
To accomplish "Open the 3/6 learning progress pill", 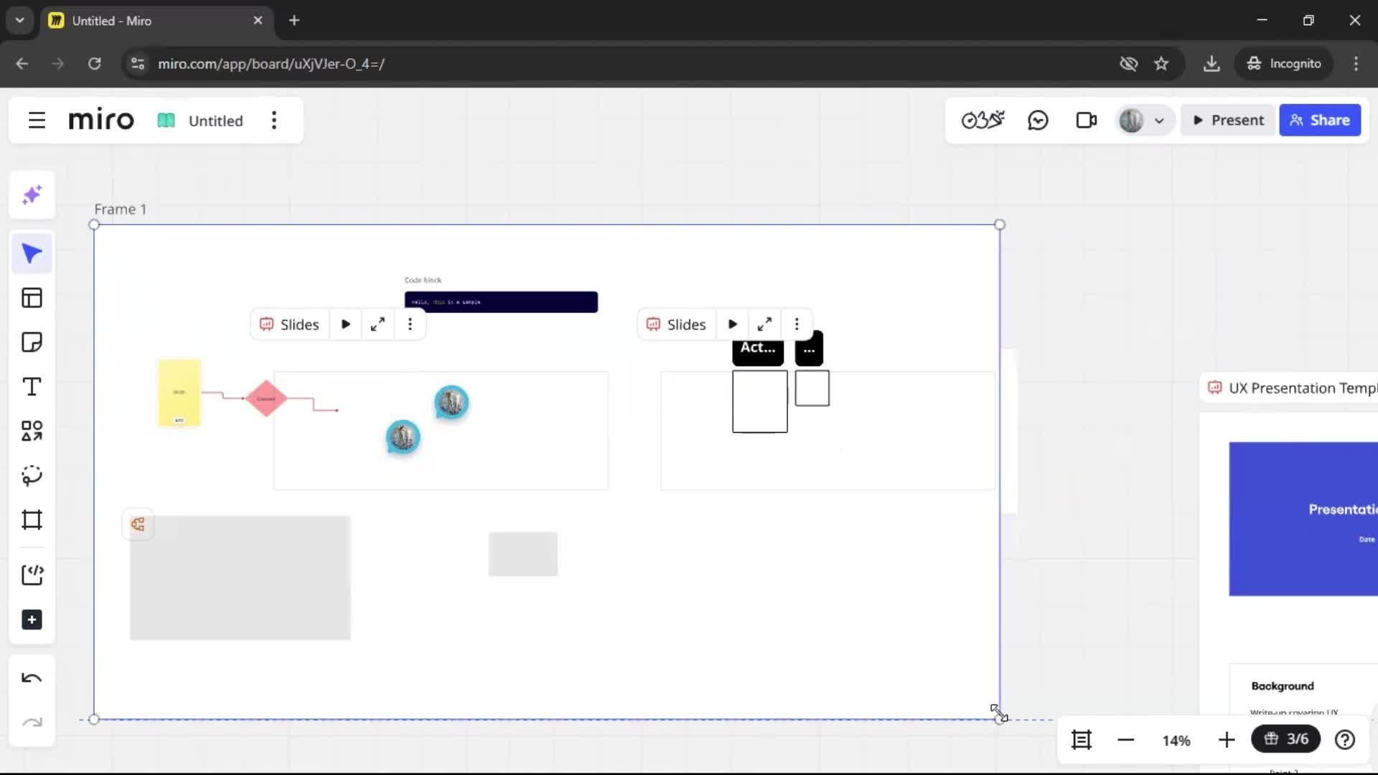I will point(1286,739).
